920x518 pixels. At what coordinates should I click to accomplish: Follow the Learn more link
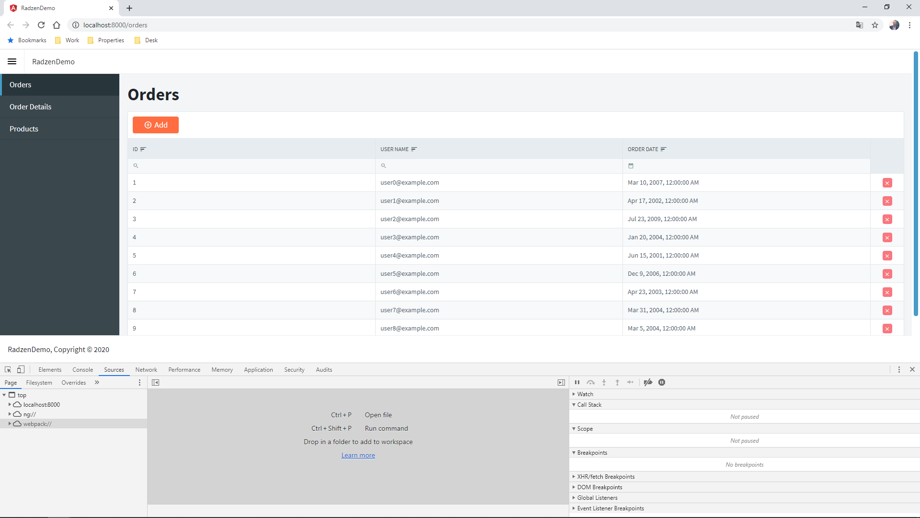(358, 456)
